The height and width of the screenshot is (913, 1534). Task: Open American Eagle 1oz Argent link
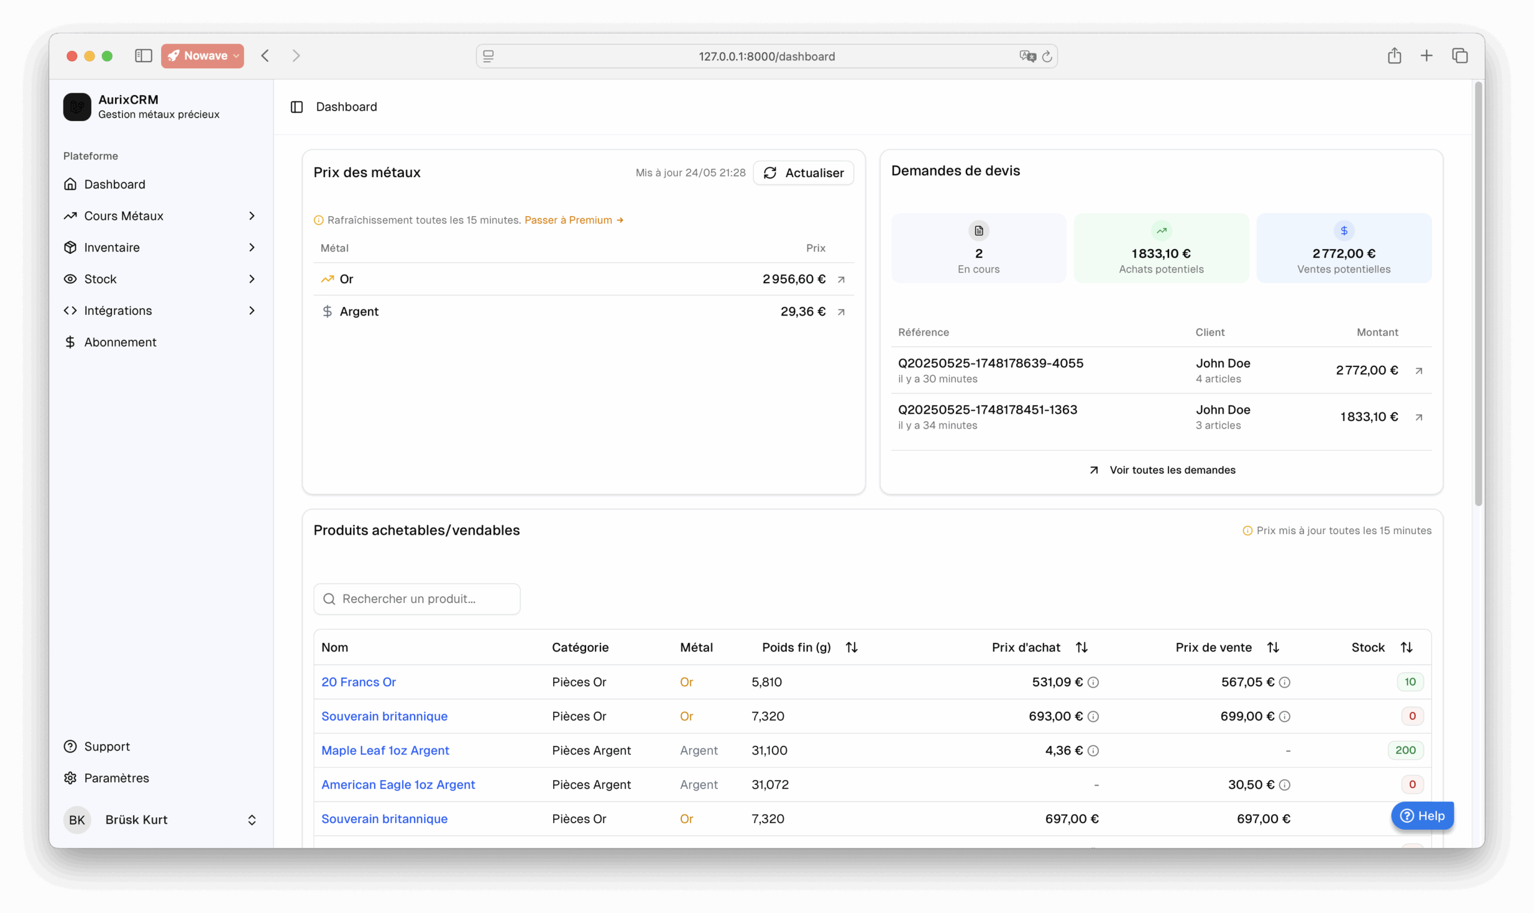tap(398, 785)
